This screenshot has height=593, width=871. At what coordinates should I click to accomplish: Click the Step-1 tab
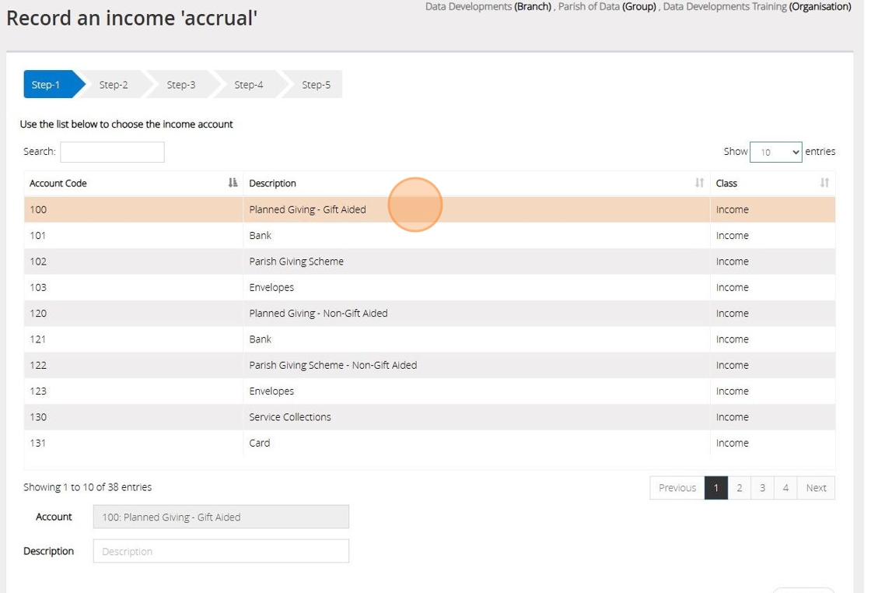(47, 85)
